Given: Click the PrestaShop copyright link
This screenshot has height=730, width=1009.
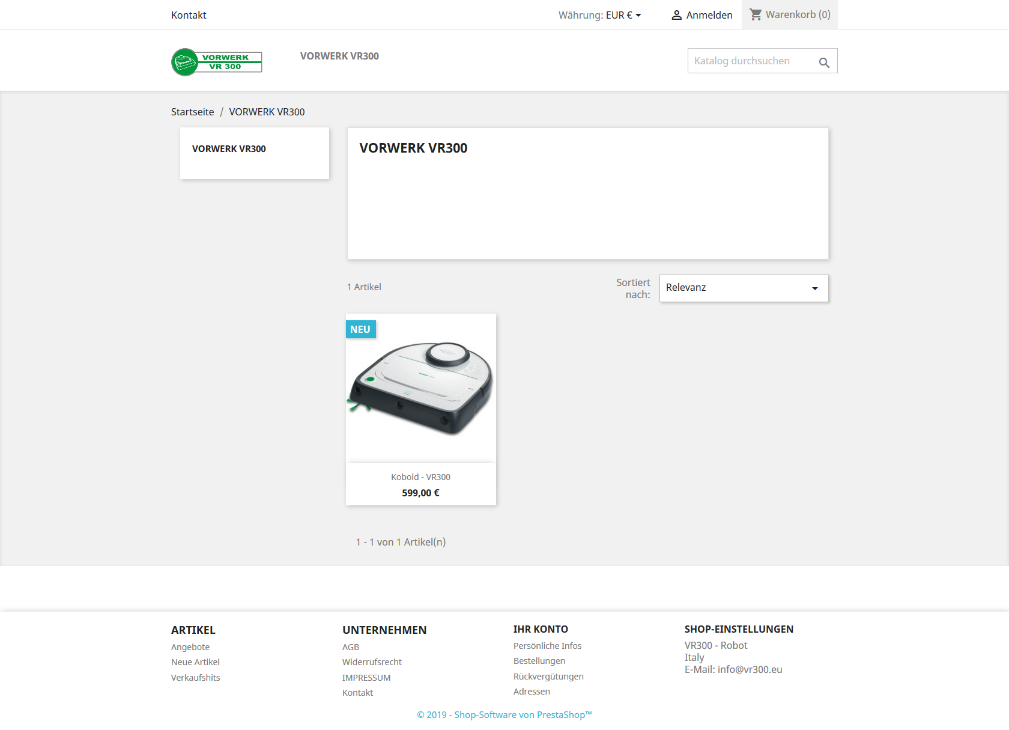Looking at the screenshot, I should click(504, 715).
